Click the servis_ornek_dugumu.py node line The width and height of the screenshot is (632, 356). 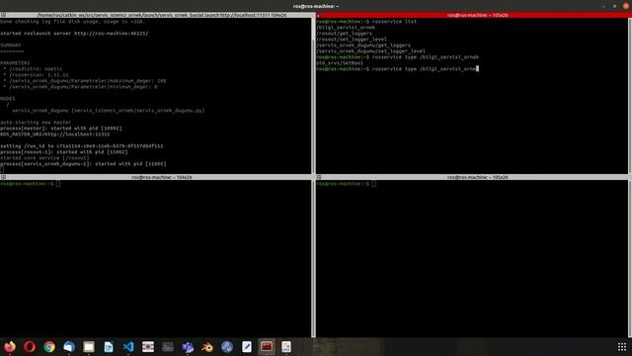coord(109,110)
